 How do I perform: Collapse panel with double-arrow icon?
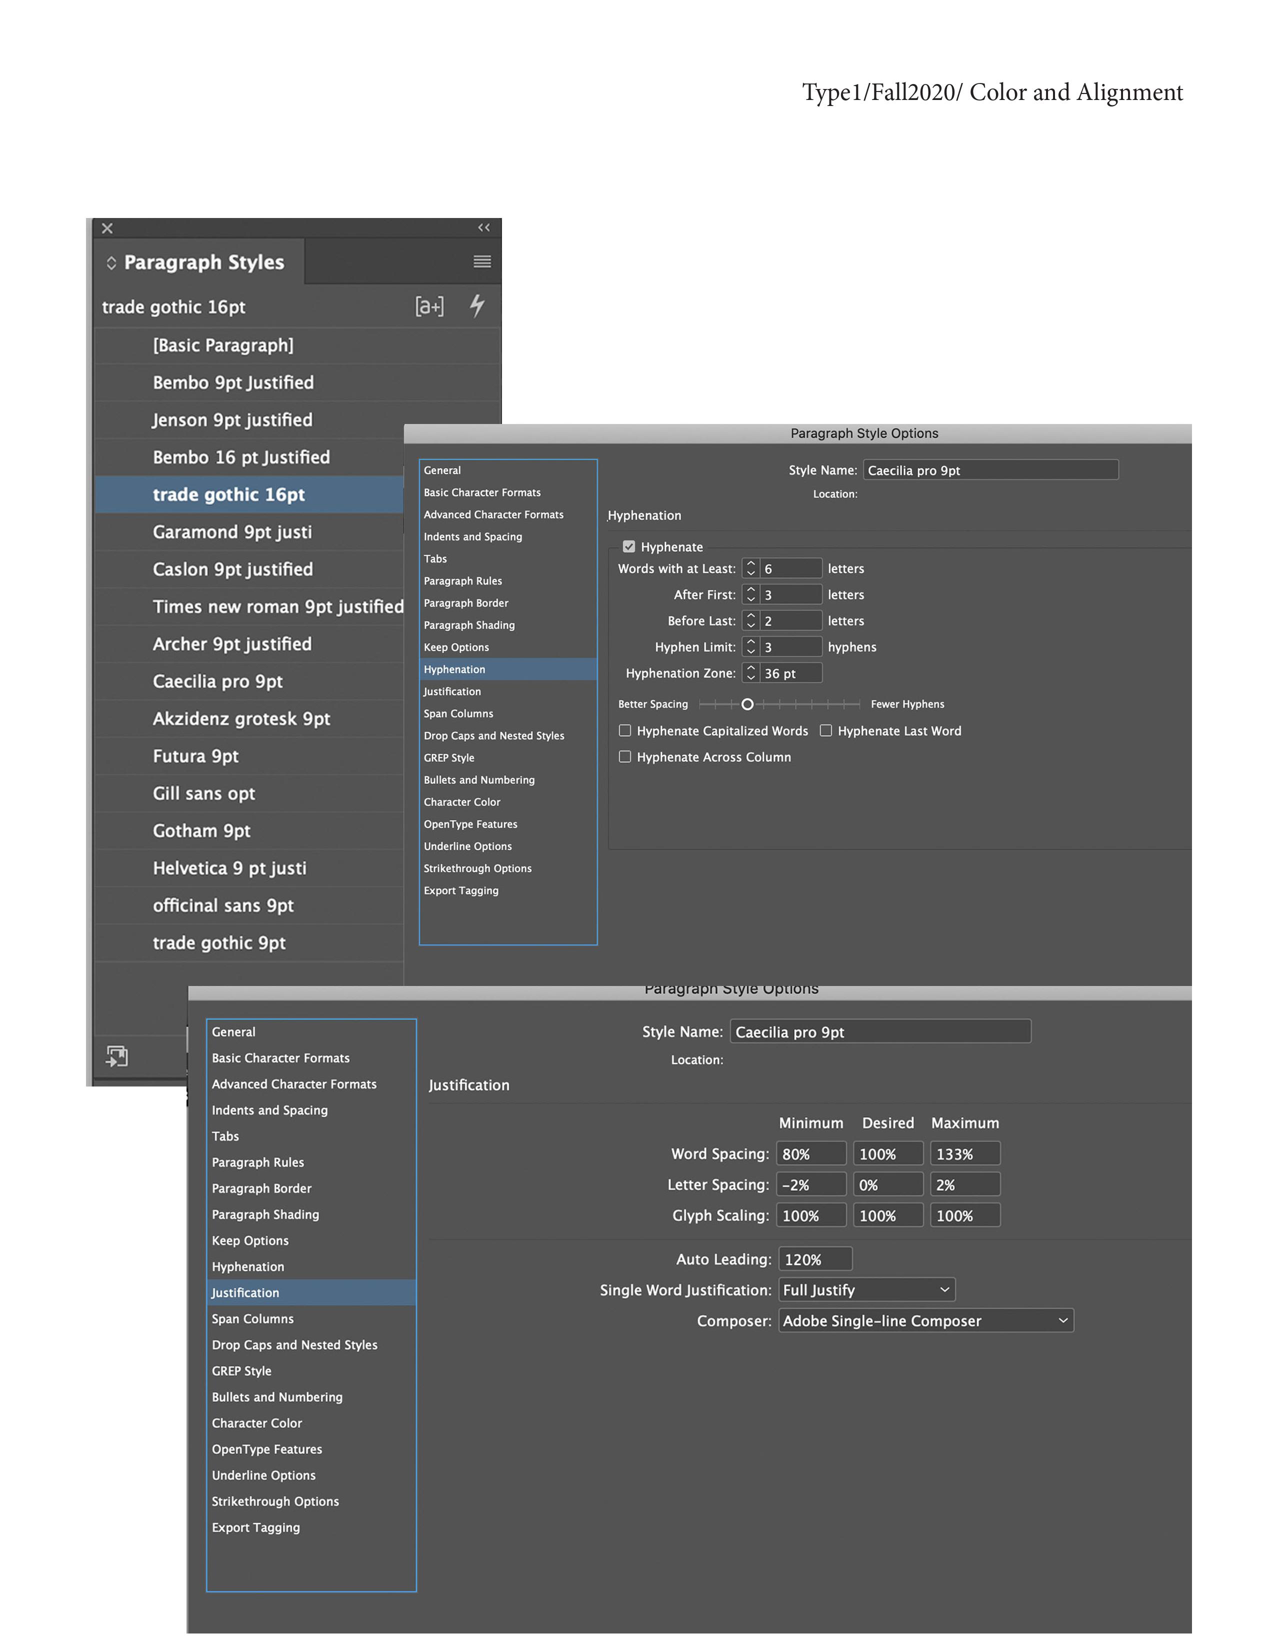coord(483,227)
